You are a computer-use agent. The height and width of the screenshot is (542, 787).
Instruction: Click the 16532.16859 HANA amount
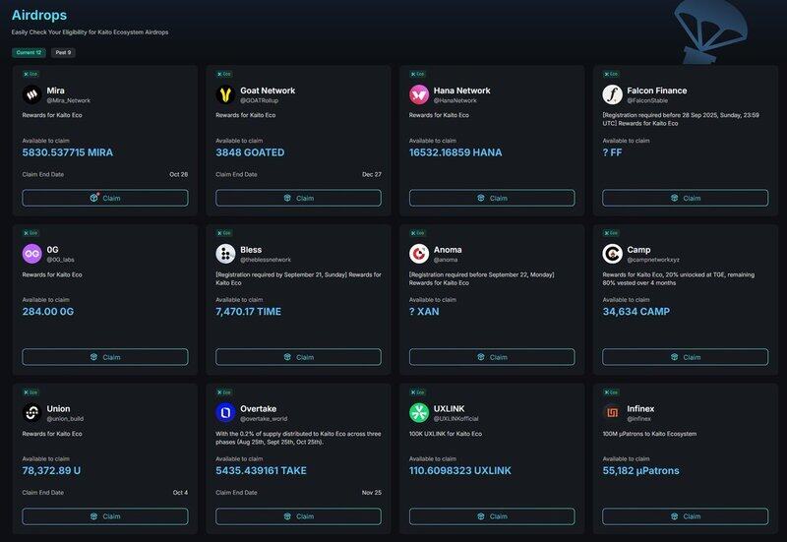455,152
